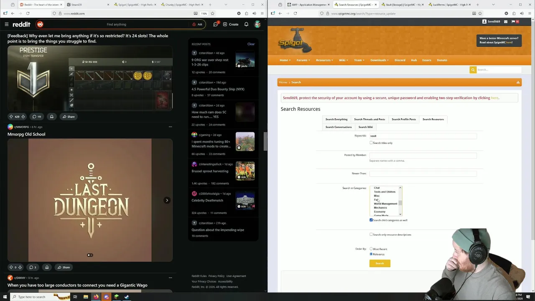Open 'Question about the impending wipe' post

pos(218,230)
